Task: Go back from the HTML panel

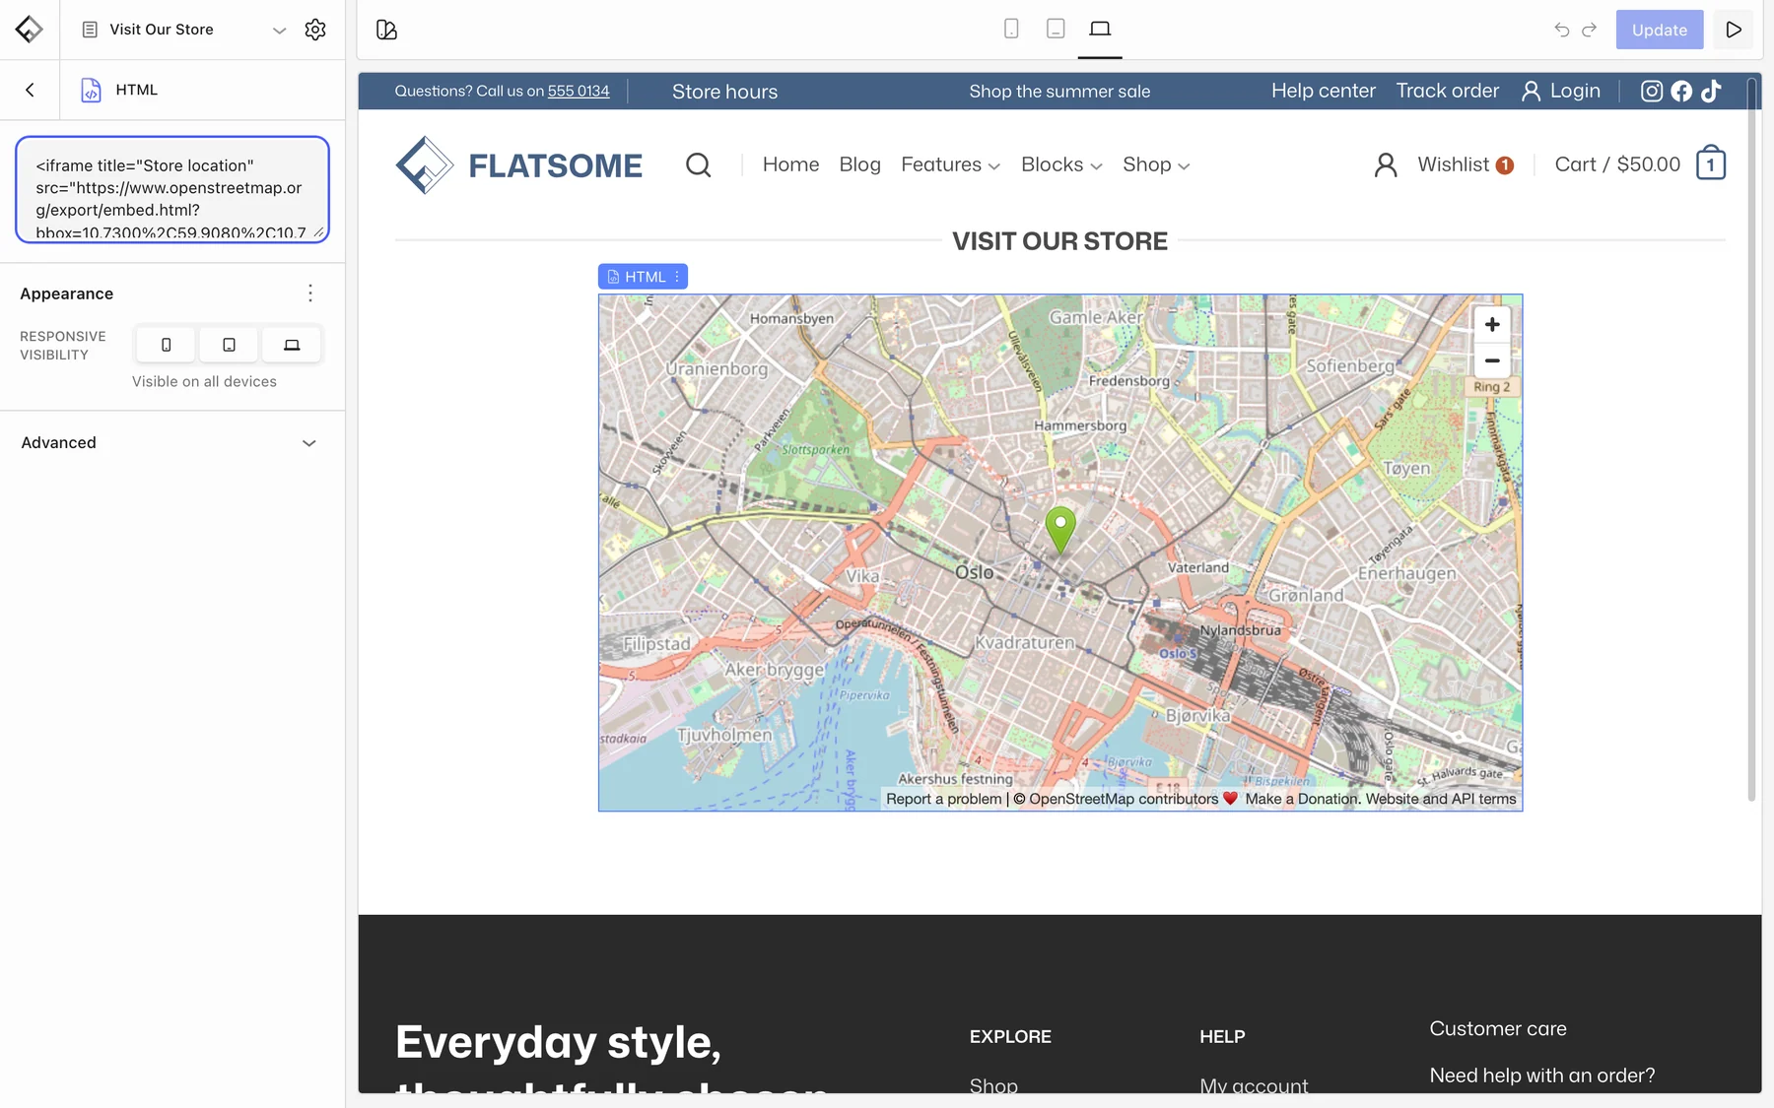Action: (x=30, y=90)
